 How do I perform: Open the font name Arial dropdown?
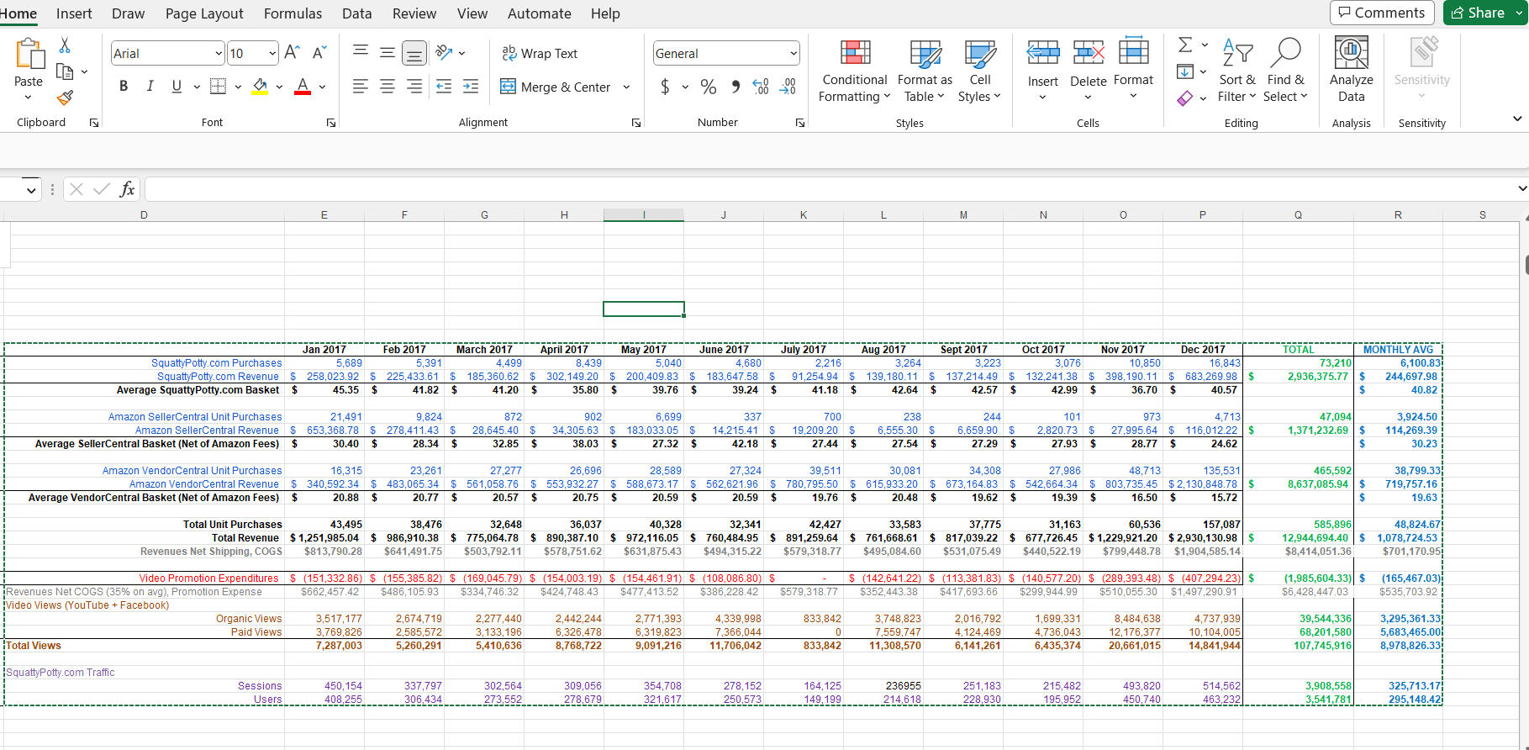point(219,53)
